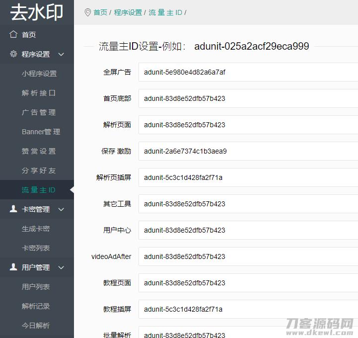Click the person icon beside 用户管理
Image resolution: width=358 pixels, height=338 pixels.
13,267
